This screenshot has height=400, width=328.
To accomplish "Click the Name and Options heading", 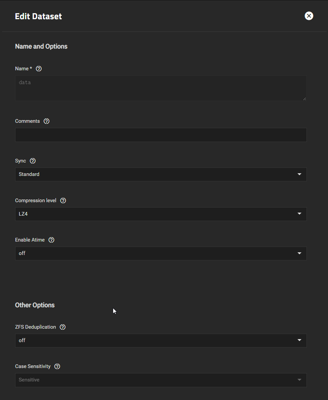I will coord(41,46).
